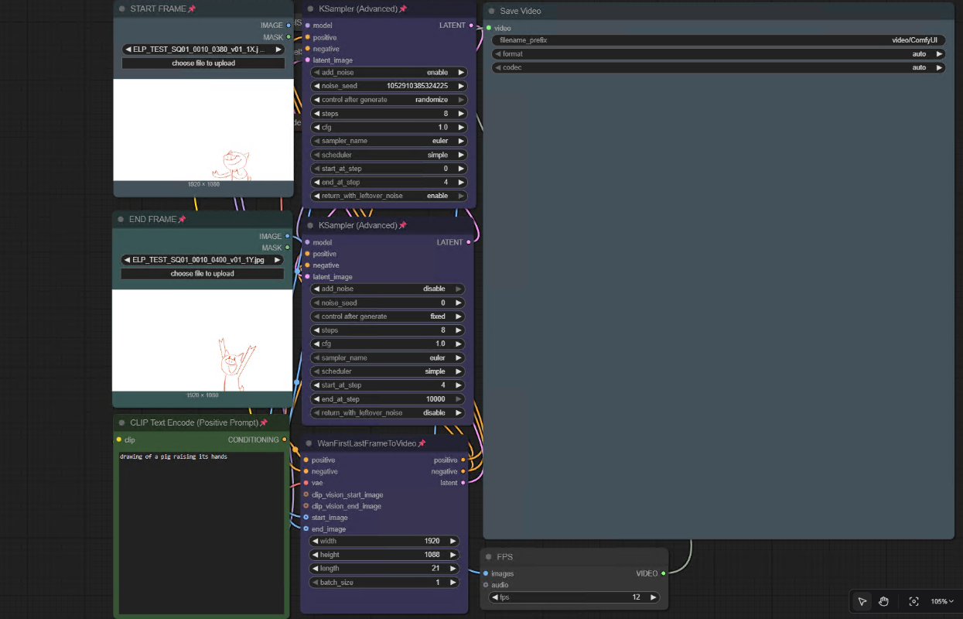Image resolution: width=963 pixels, height=619 pixels.
Task: Click the pin icon on WanFirstLastFrameToVideo title
Action: point(422,443)
